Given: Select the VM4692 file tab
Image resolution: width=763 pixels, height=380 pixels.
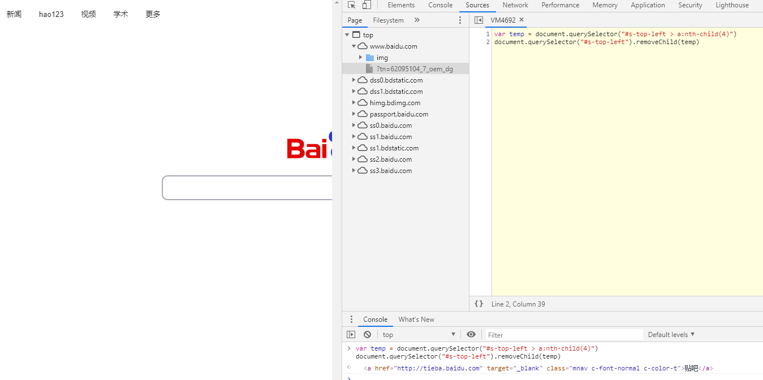Looking at the screenshot, I should tap(503, 20).
